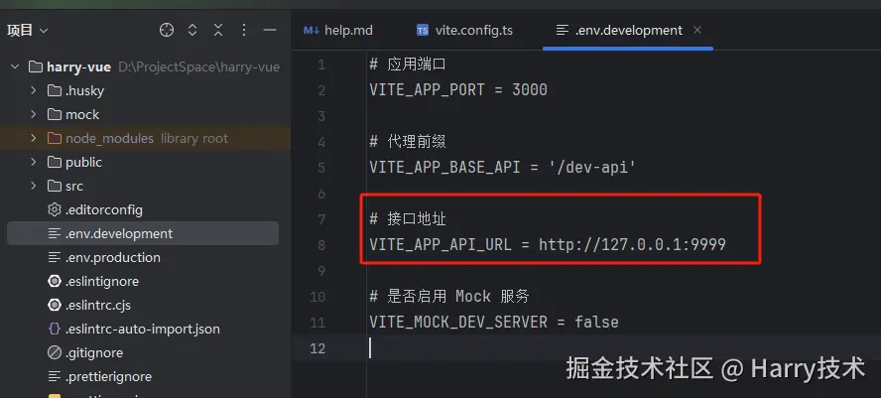This screenshot has height=398, width=881.
Task: Expand the node_modules folder
Action: click(33, 138)
